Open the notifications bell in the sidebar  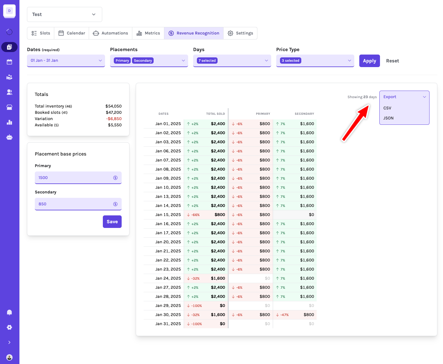coord(9,312)
